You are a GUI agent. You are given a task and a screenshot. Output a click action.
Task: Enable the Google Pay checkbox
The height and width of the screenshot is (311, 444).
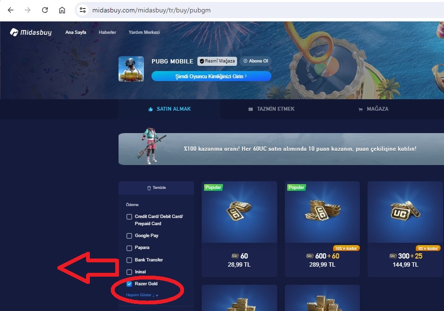click(x=129, y=236)
